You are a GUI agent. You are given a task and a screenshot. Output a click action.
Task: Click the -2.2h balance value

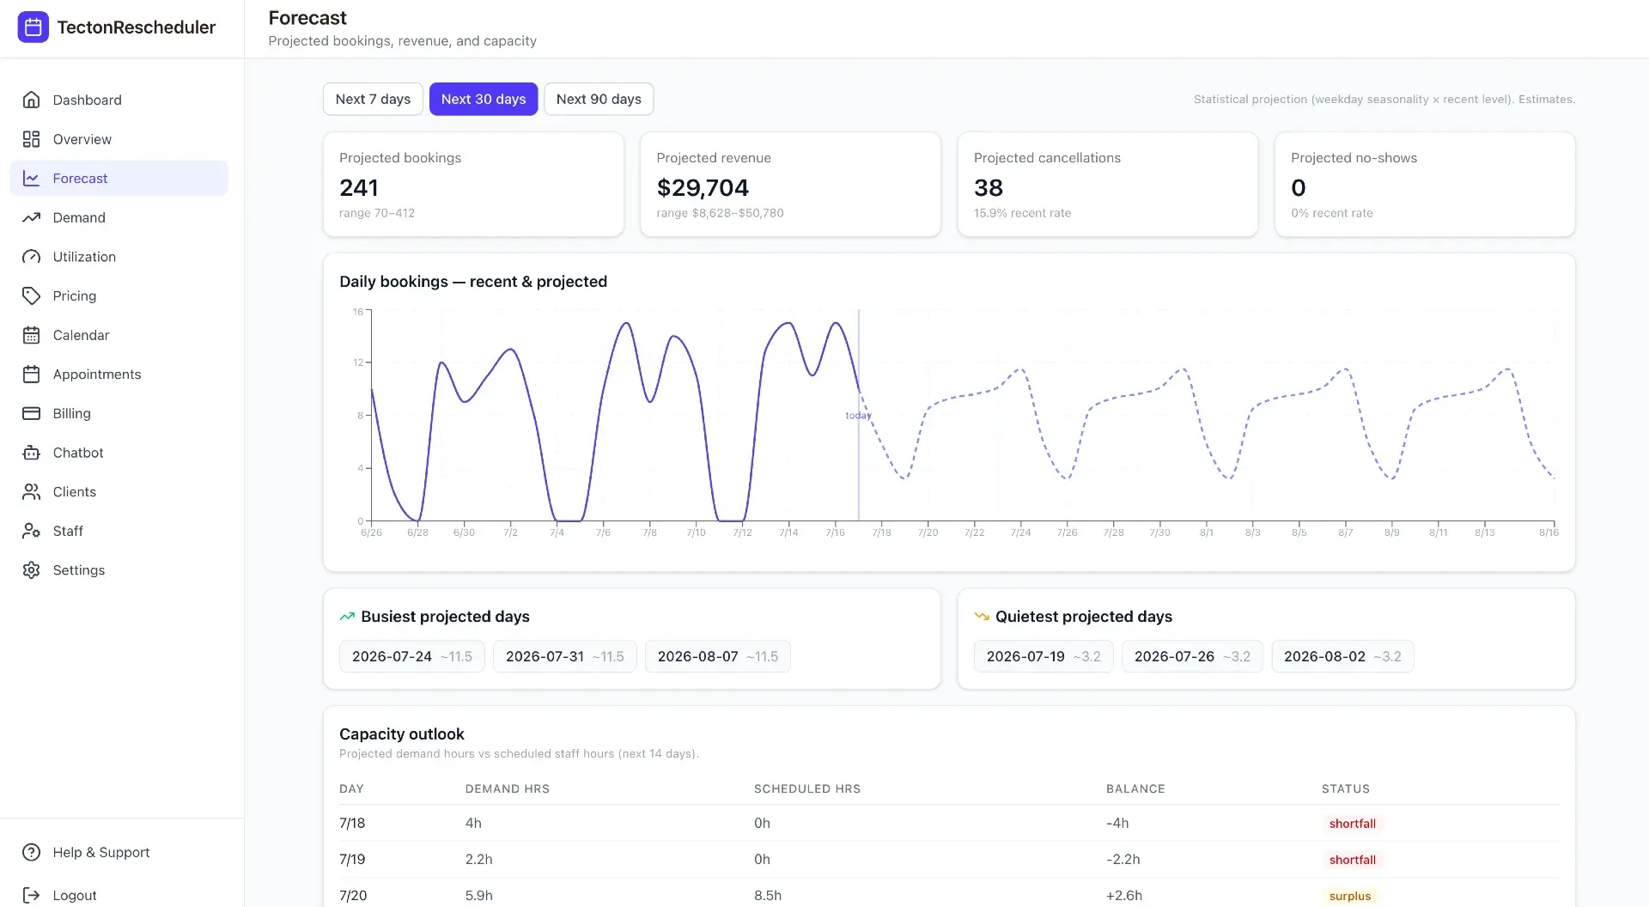[x=1123, y=859]
